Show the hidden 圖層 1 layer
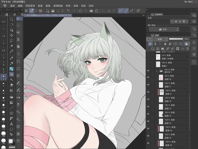 148,64
